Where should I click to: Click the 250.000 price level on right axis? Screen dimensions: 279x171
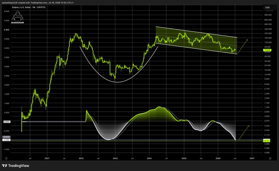[x=268, y=34]
